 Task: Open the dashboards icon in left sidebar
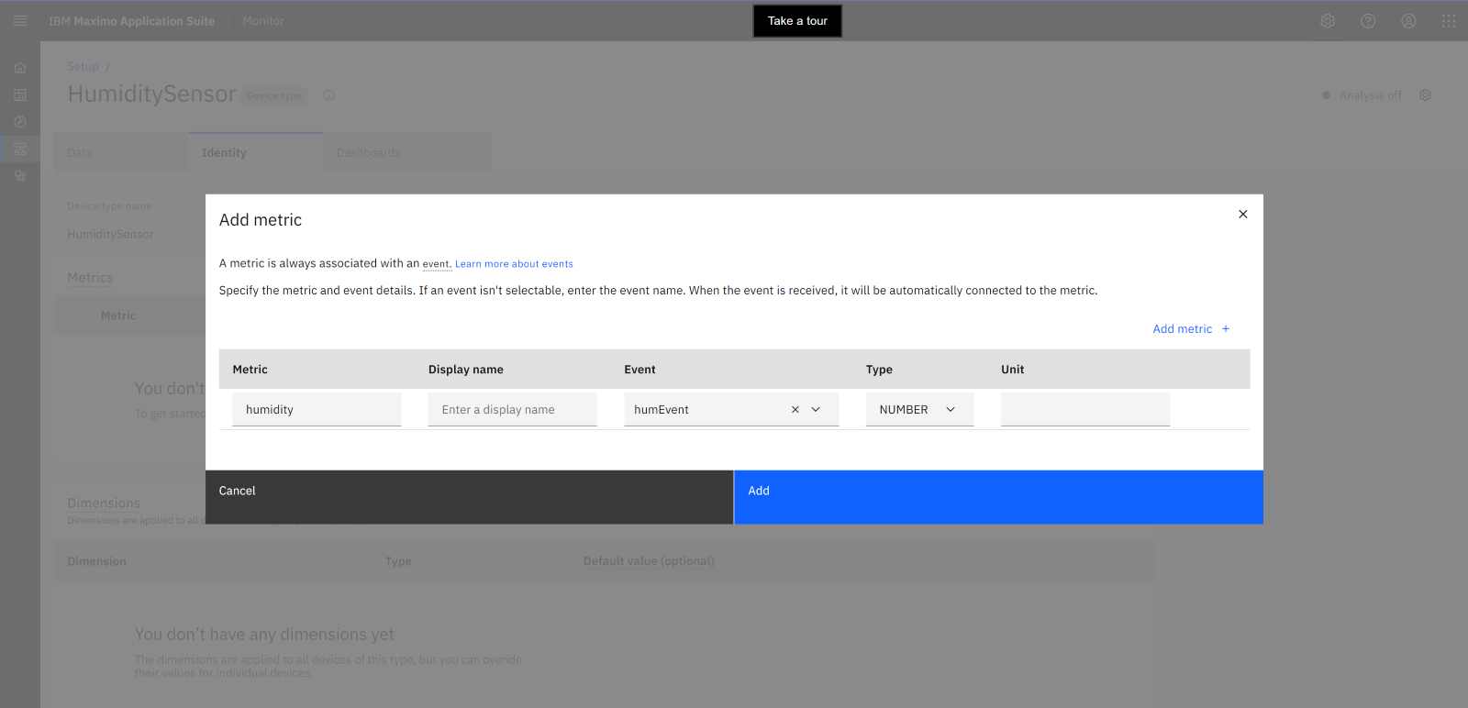tap(20, 94)
